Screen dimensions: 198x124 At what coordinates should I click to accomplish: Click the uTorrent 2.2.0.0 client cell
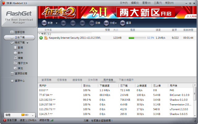click(179, 109)
